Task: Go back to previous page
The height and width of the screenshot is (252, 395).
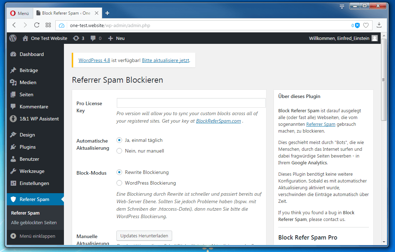Action: (14, 25)
